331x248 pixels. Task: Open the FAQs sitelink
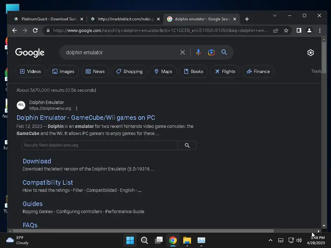point(30,225)
